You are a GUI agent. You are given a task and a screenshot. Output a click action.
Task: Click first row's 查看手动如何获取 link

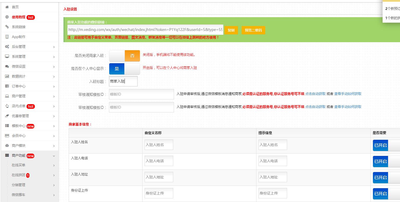coord(348,94)
